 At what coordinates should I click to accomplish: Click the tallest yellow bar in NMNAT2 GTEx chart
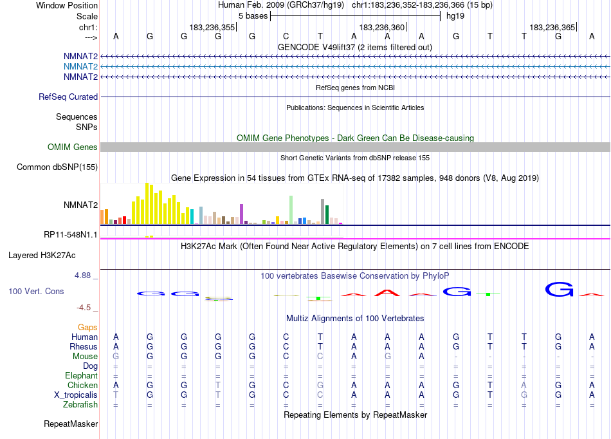[147, 203]
